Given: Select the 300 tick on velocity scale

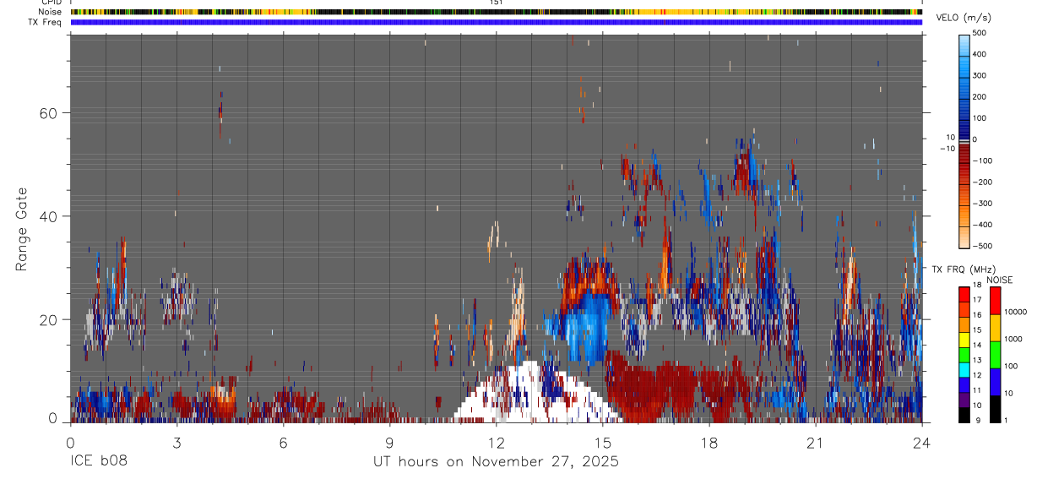Looking at the screenshot, I should coord(980,75).
